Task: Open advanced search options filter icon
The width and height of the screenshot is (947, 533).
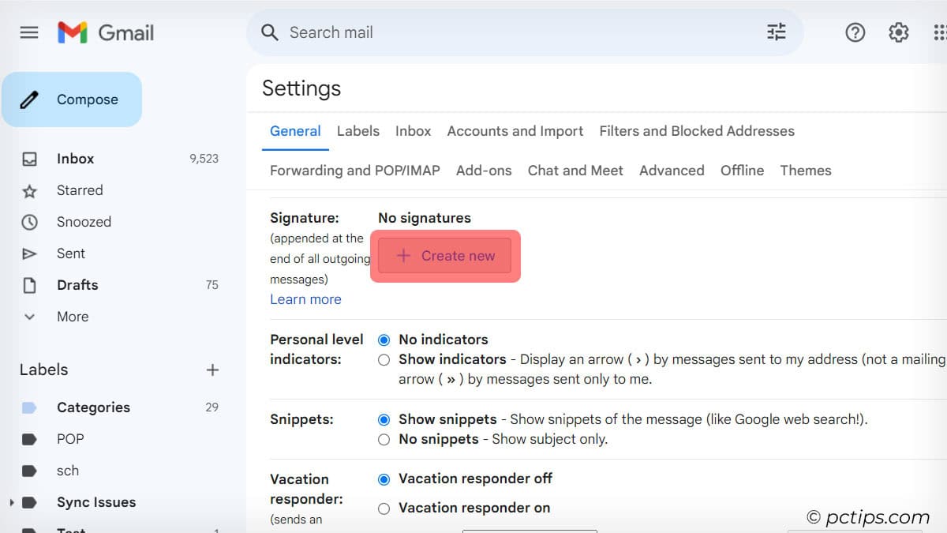Action: pos(776,32)
